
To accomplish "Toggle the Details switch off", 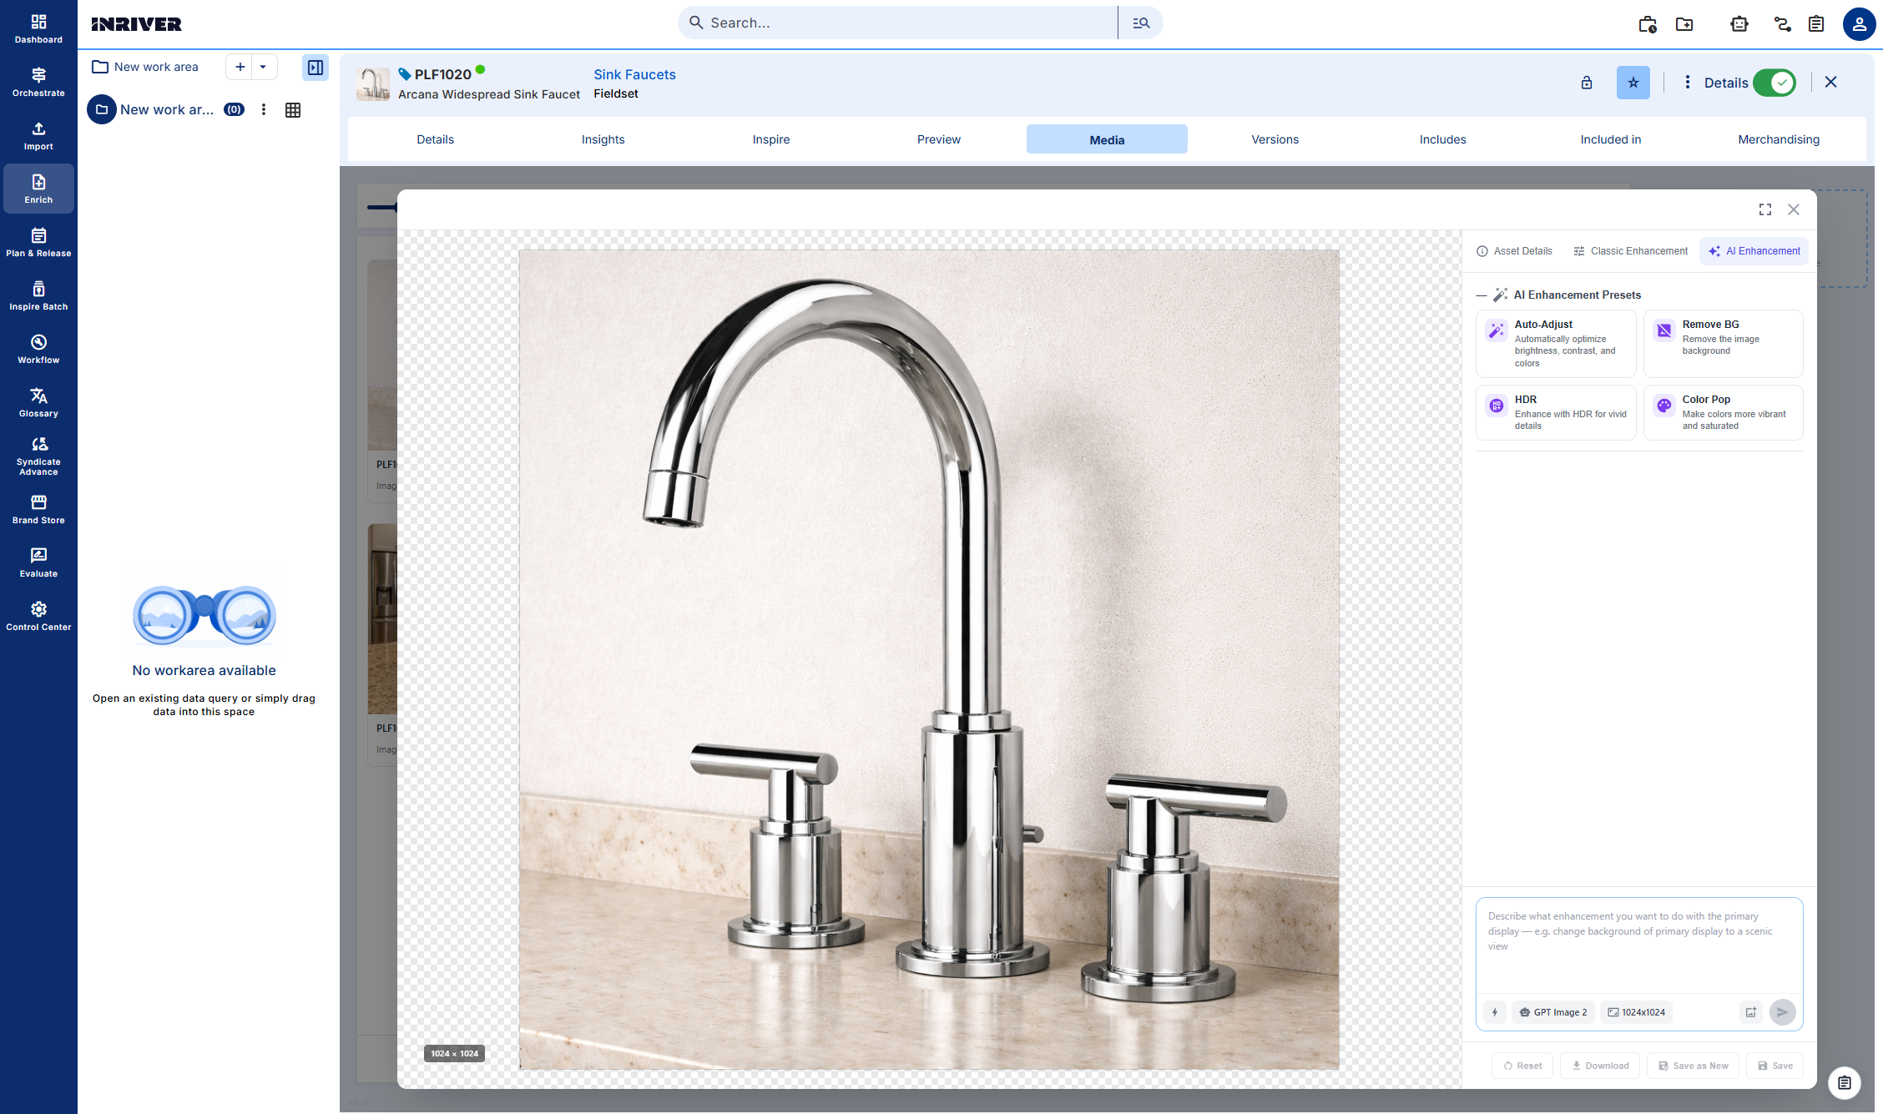I will click(x=1774, y=83).
